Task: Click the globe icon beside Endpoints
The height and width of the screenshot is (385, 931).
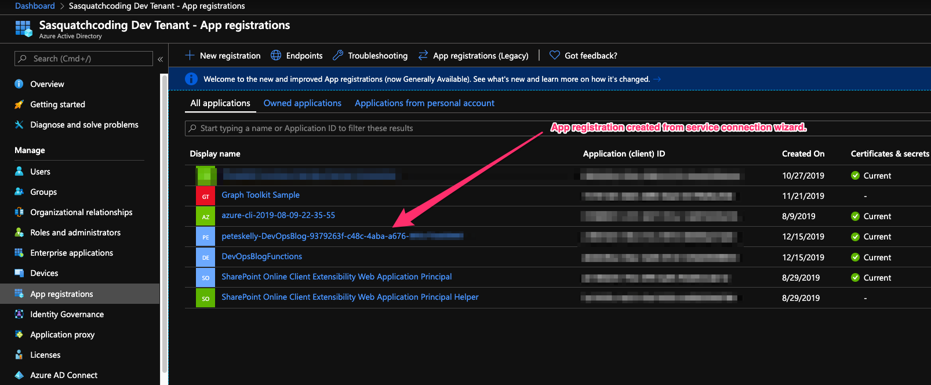Action: [276, 55]
